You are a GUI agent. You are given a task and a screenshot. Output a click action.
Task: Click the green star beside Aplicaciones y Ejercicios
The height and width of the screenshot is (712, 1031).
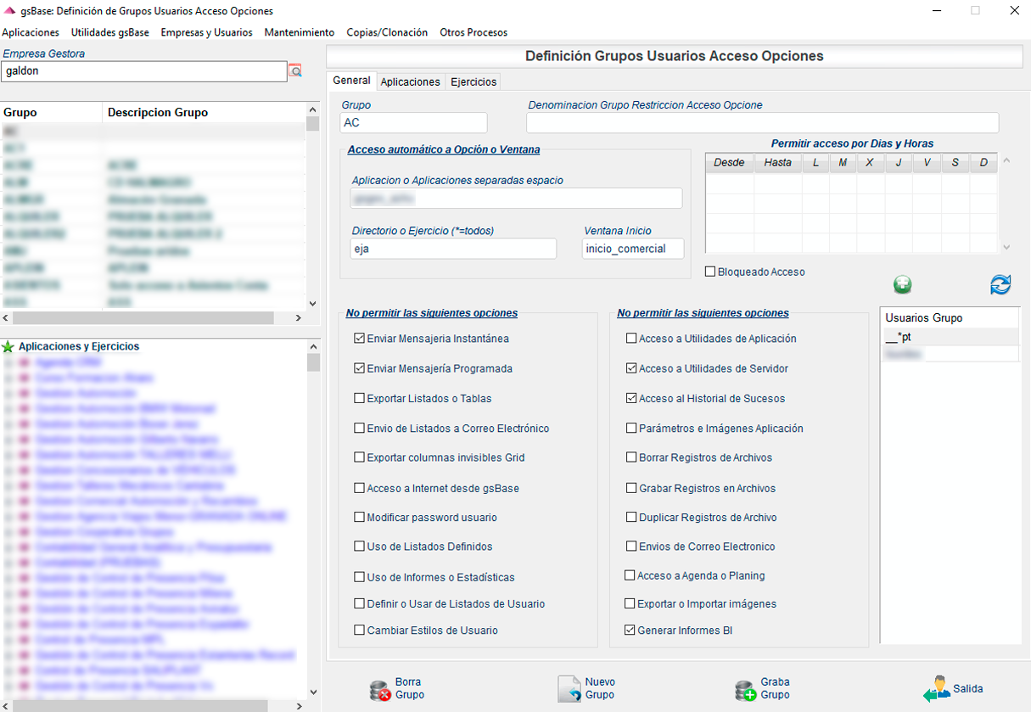tap(8, 346)
